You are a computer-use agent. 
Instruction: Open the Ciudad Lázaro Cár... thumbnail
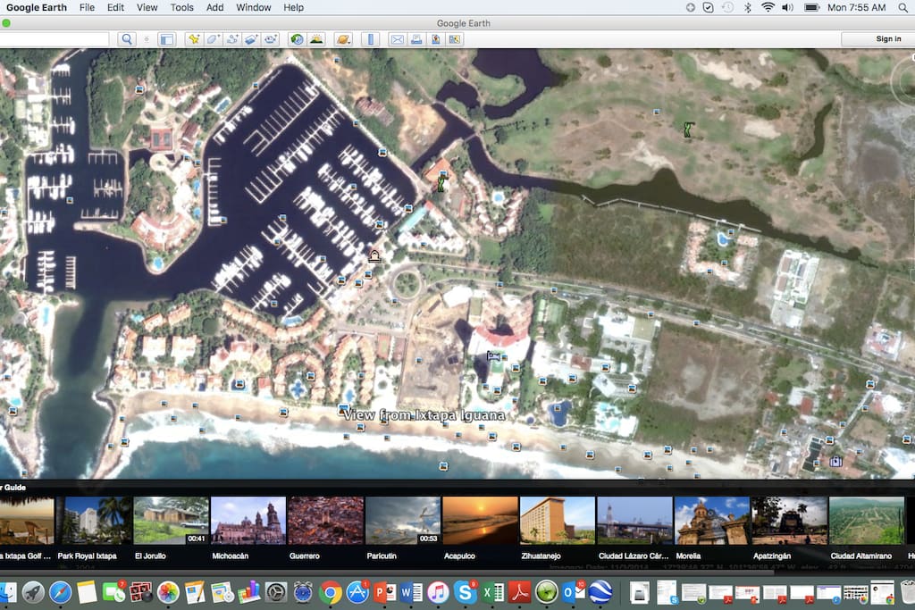[634, 520]
